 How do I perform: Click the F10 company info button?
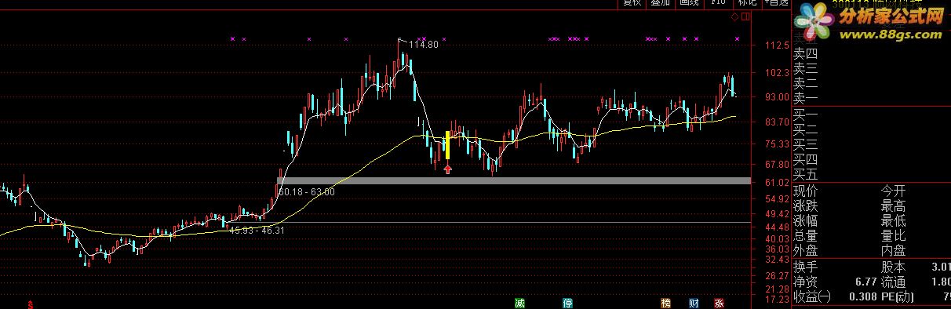[717, 3]
